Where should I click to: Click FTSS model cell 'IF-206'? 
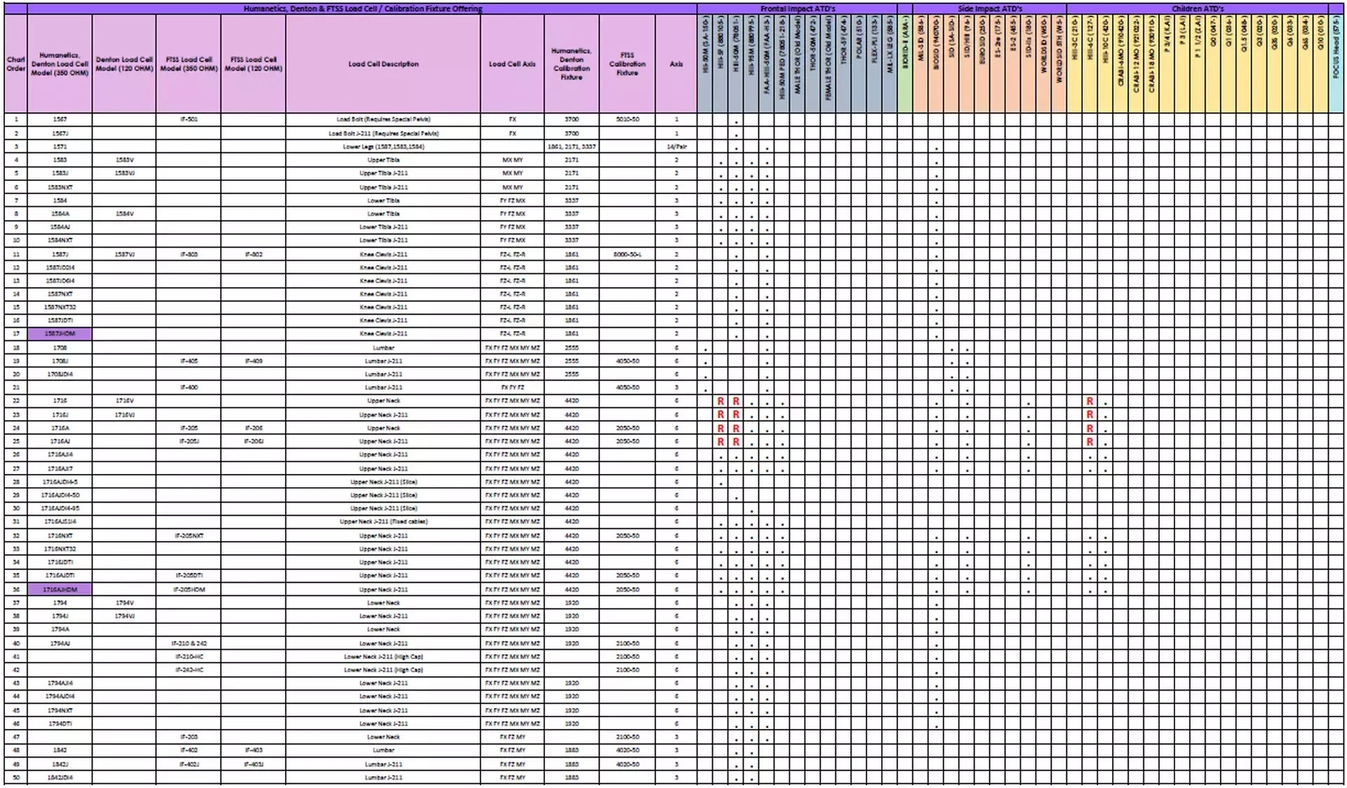(x=253, y=428)
